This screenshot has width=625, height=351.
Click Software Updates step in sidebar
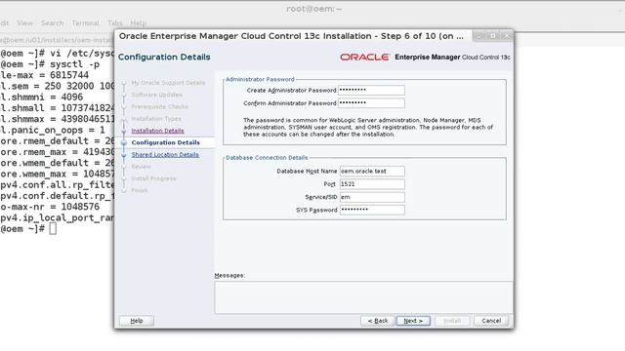(x=156, y=95)
